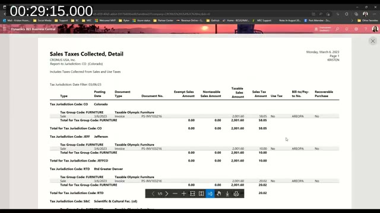Open Azure status bookmark
The height and width of the screenshot is (213, 380).
point(141,21)
